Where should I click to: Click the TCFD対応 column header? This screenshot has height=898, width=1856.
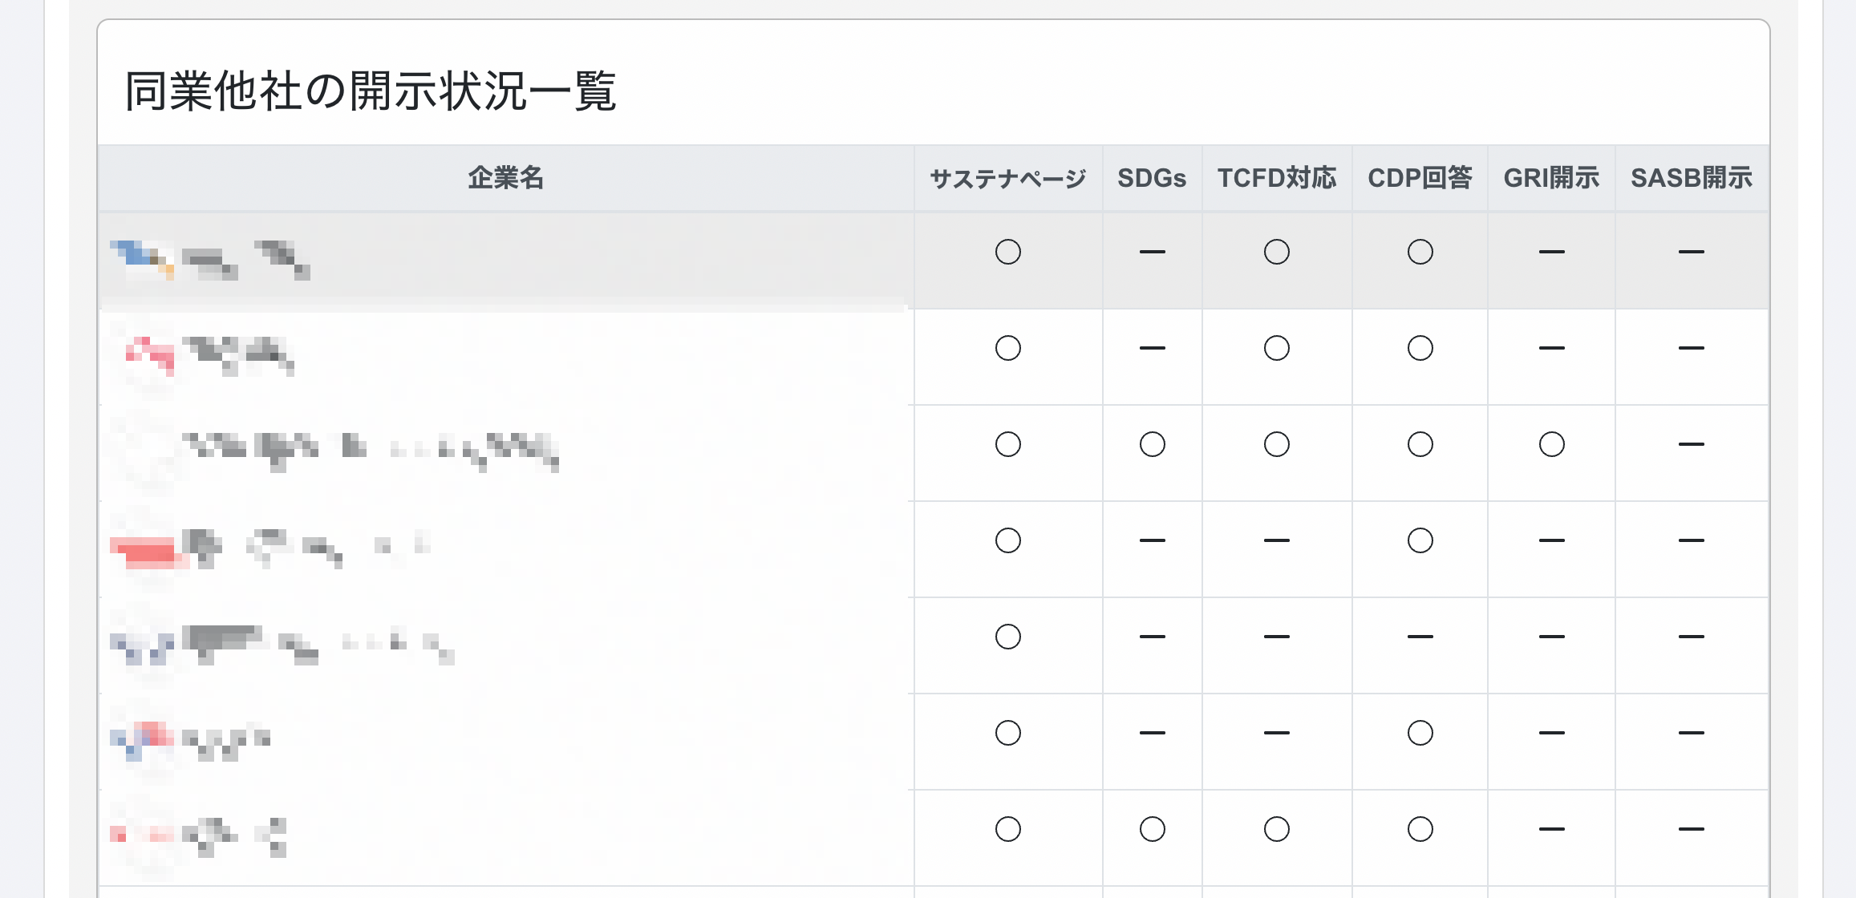coord(1276,178)
